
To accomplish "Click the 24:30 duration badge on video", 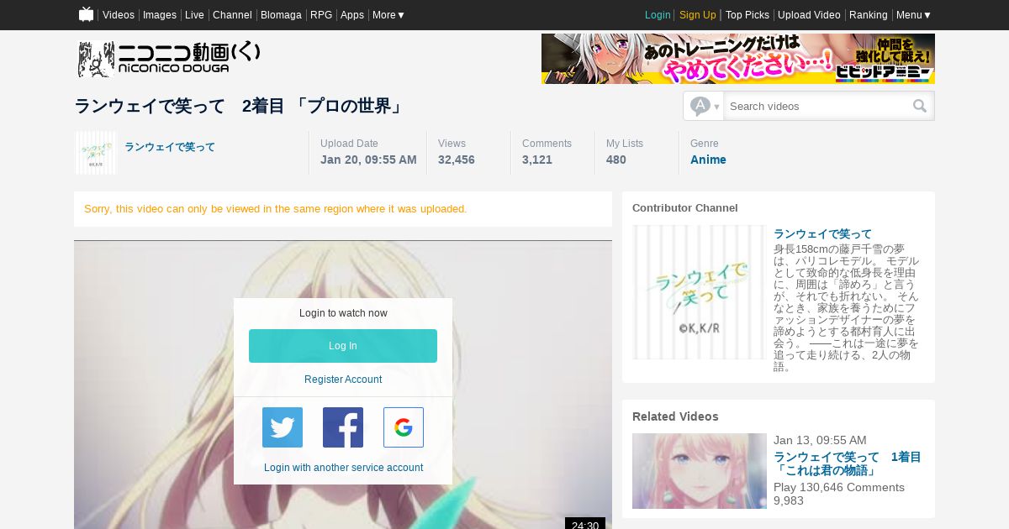I will click(x=585, y=524).
